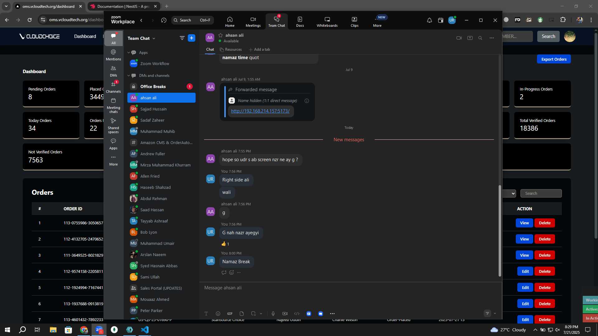The width and height of the screenshot is (598, 336).
Task: Show Channels in chat sidebar
Action: pos(113,87)
